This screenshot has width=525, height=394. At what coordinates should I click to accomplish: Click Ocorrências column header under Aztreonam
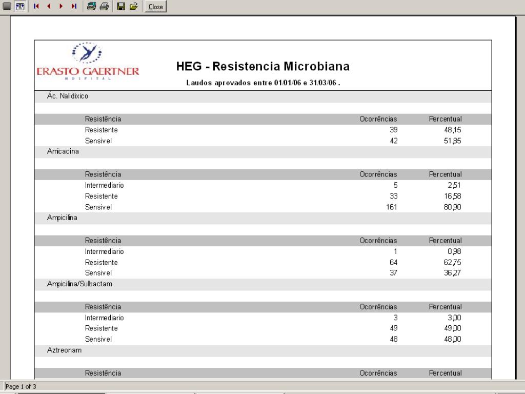click(378, 373)
